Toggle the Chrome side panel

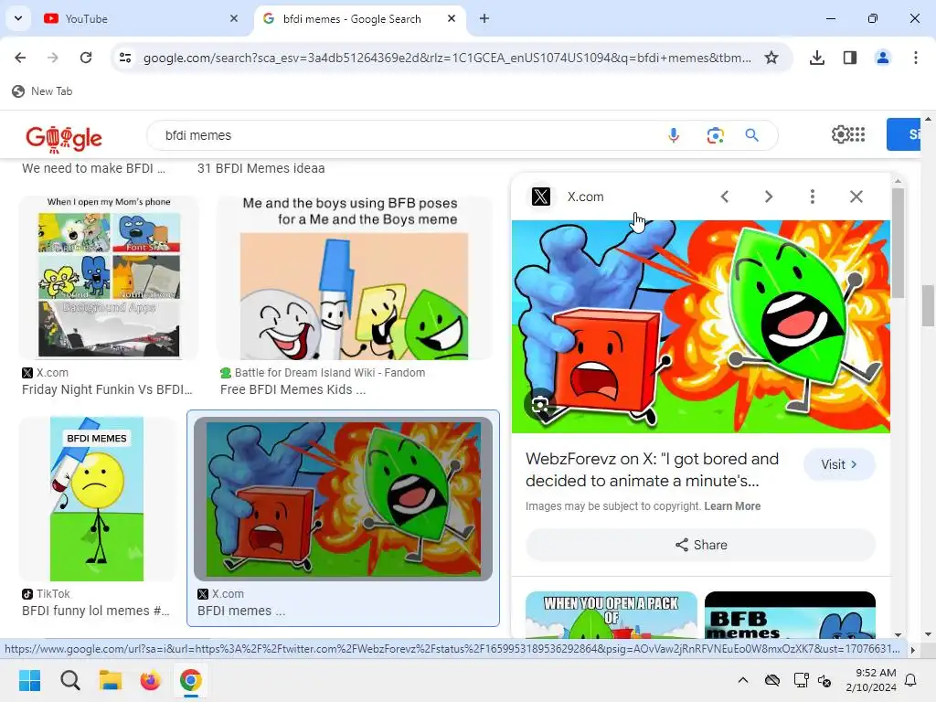(849, 58)
